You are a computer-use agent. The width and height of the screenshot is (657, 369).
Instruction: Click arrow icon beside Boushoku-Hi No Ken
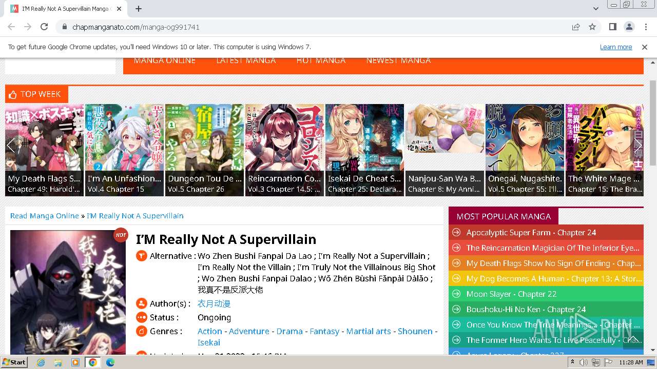tap(456, 309)
